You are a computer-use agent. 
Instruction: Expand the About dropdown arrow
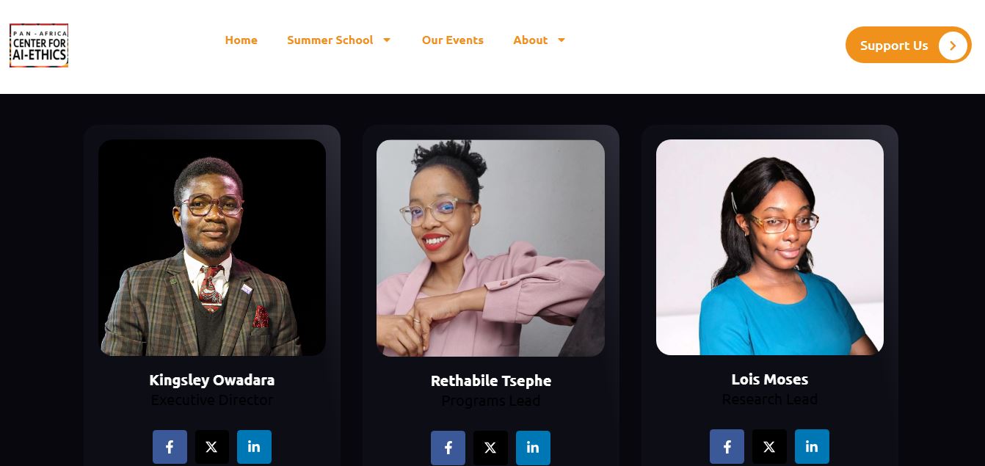[561, 40]
